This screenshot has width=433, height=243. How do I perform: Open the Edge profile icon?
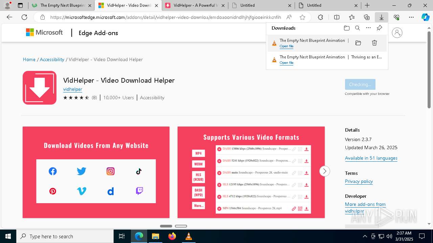(7, 5)
